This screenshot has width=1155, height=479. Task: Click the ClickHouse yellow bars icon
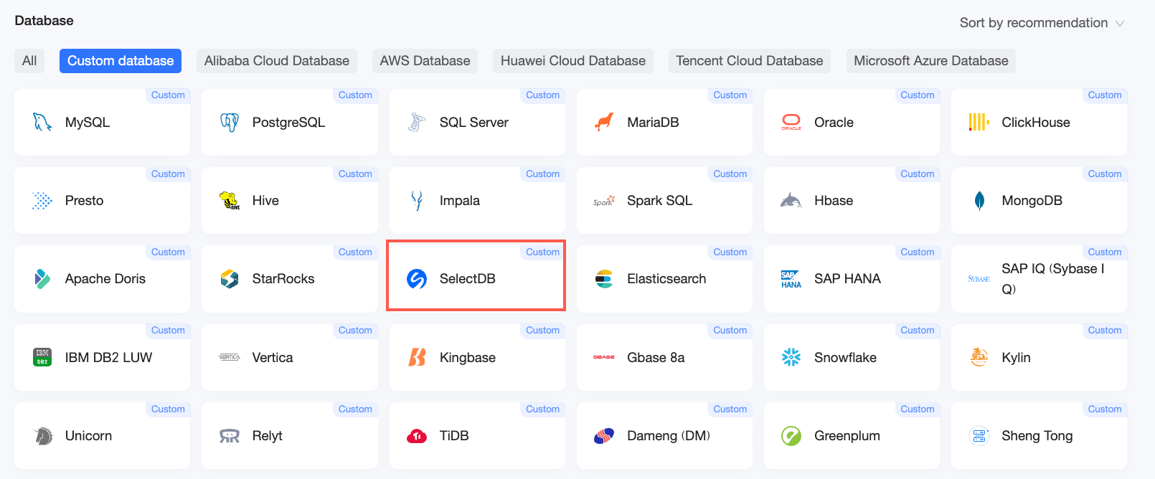(x=979, y=123)
